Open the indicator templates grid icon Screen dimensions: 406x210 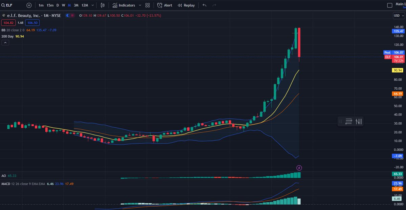tap(148, 5)
